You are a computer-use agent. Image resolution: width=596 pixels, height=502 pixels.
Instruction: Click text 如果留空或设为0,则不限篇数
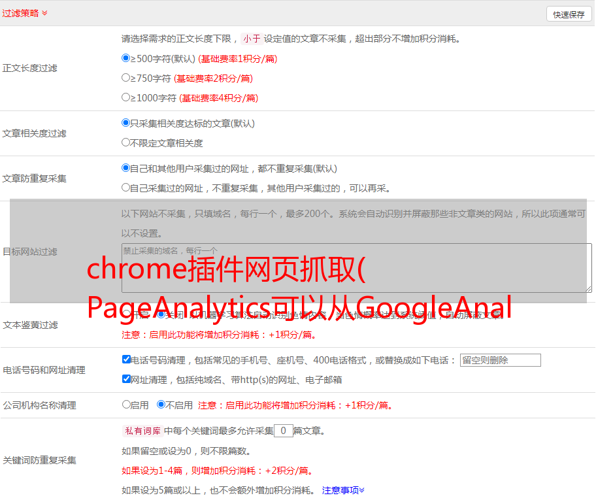pyautogui.click(x=186, y=452)
